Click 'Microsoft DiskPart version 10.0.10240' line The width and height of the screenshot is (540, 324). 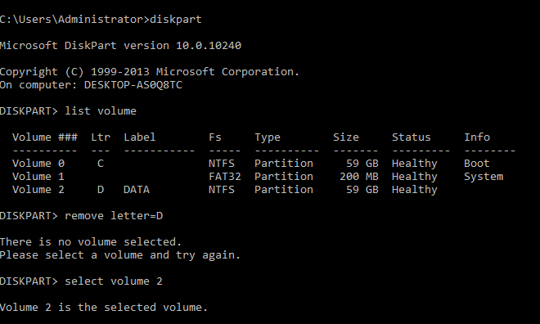(120, 46)
